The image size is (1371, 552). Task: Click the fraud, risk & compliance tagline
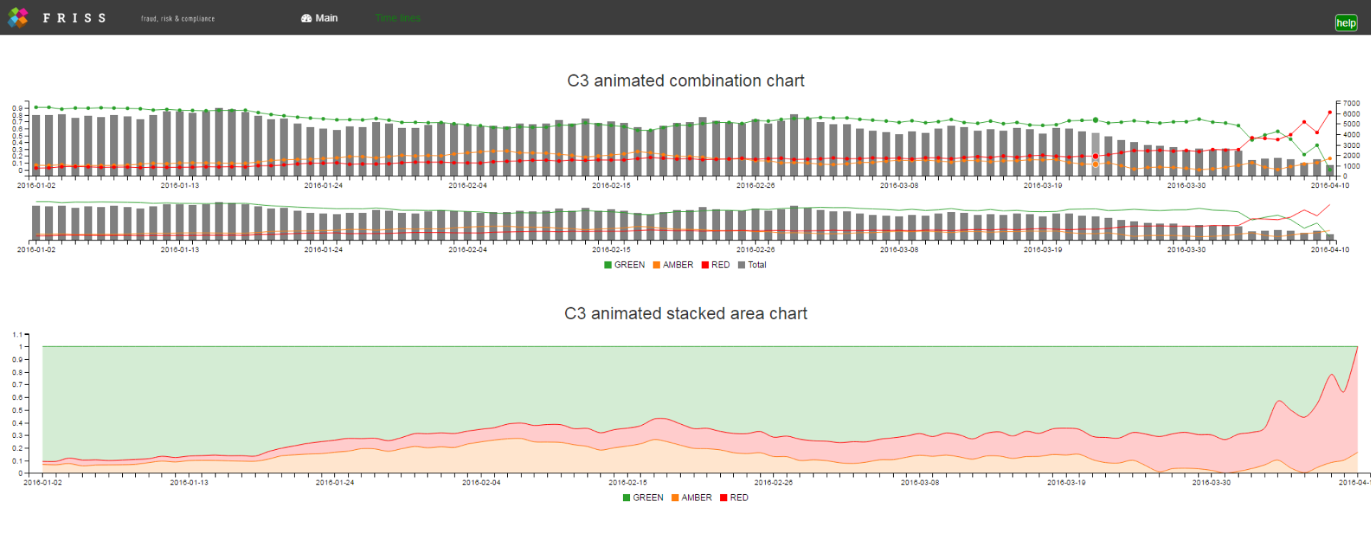point(178,19)
